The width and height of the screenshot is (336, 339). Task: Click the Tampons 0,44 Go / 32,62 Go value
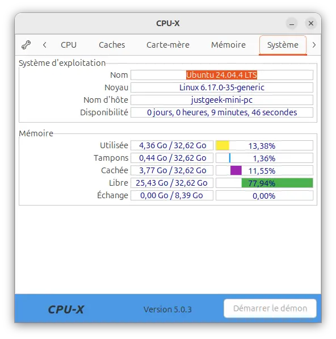[172, 158]
